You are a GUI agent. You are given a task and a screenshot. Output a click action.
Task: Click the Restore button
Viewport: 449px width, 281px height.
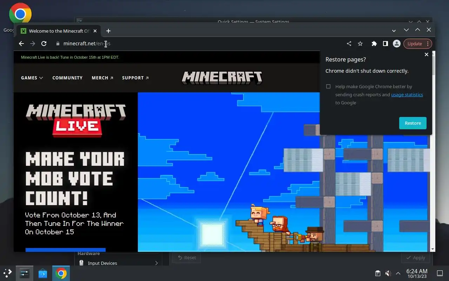click(x=413, y=123)
